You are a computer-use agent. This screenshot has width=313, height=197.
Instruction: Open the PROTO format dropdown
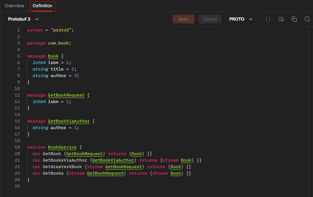(241, 19)
